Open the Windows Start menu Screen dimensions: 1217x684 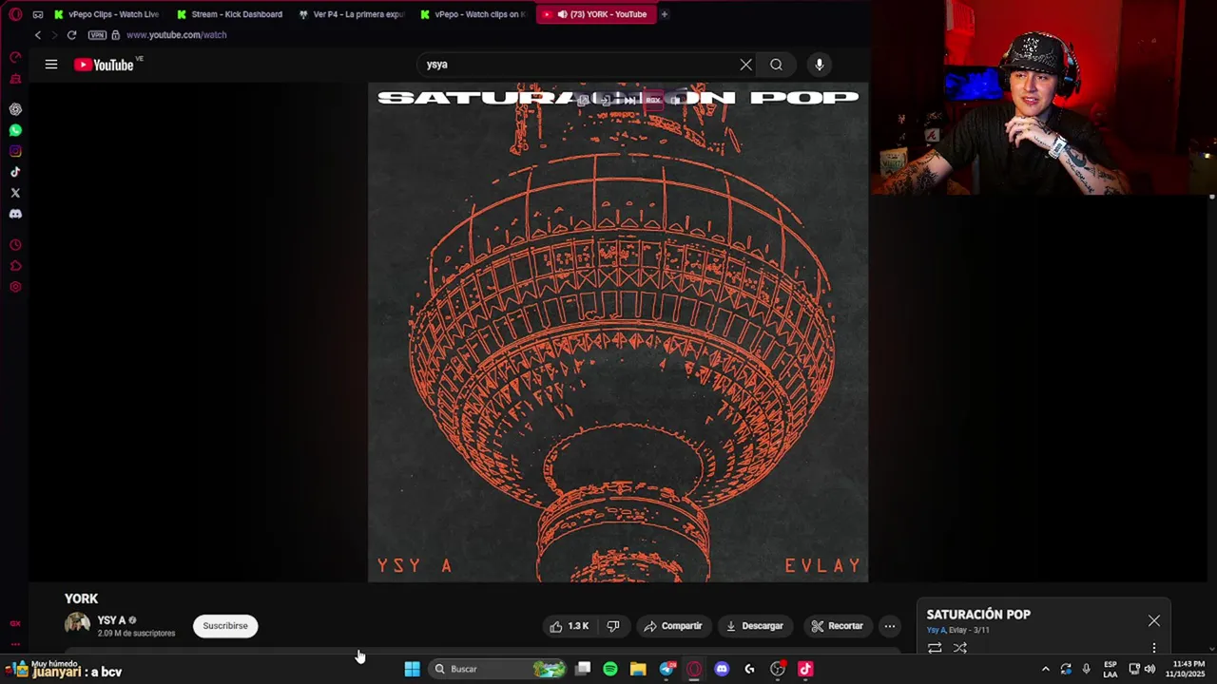pyautogui.click(x=412, y=669)
